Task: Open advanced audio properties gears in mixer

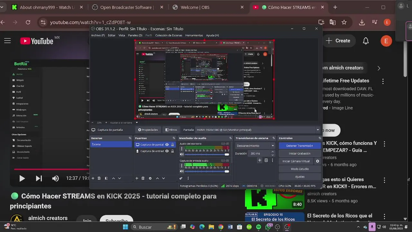Action: click(181, 178)
